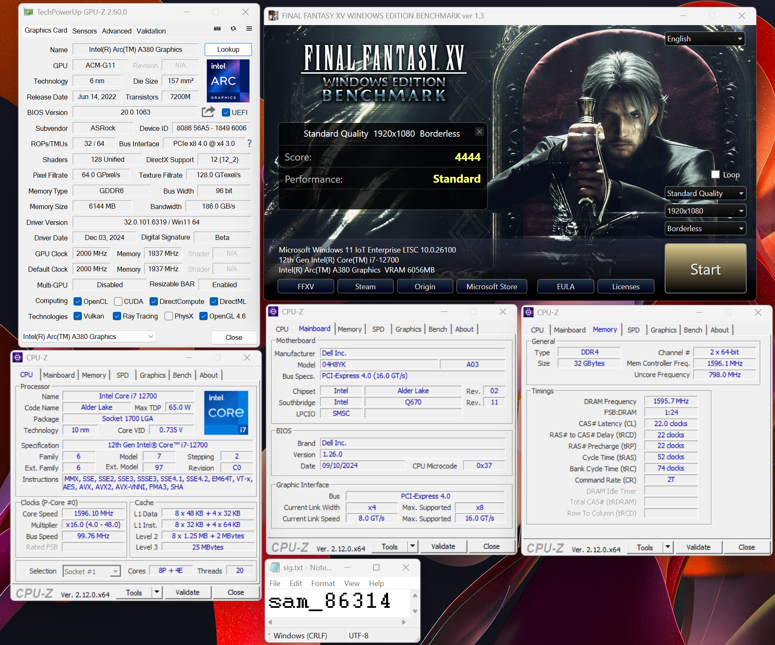Click the Lookup button in GPU-Z
Viewport: 775px width, 645px height.
click(x=228, y=49)
